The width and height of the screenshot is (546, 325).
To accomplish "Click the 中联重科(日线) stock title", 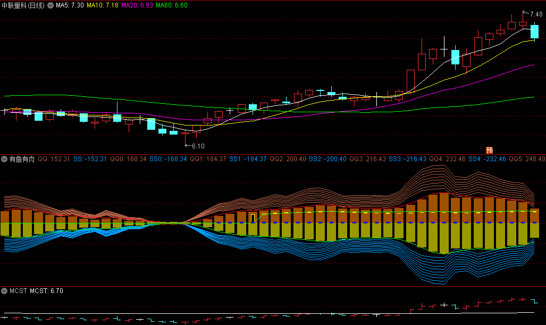I will click(x=23, y=5).
